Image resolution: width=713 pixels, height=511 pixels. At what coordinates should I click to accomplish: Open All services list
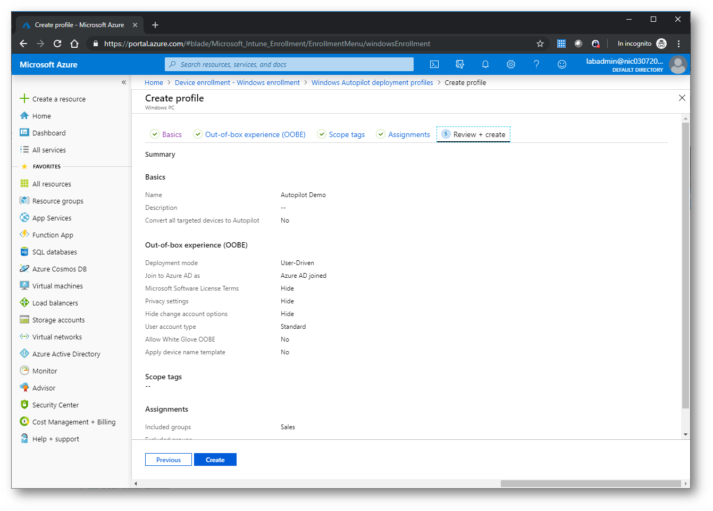point(49,150)
